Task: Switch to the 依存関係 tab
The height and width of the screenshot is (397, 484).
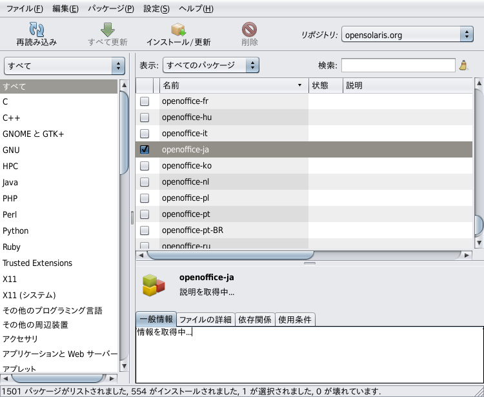Action: [x=255, y=320]
